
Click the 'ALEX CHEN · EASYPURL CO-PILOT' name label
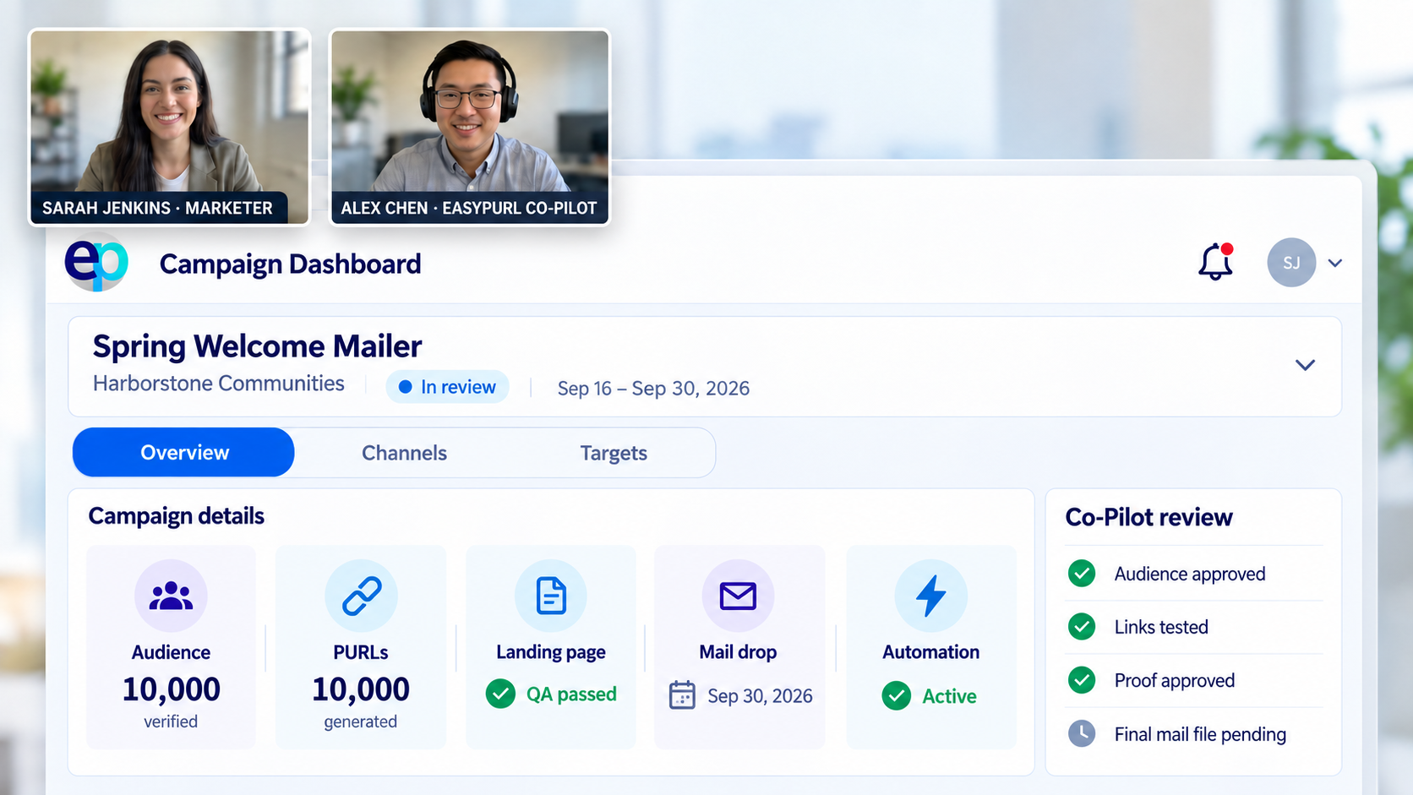469,208
